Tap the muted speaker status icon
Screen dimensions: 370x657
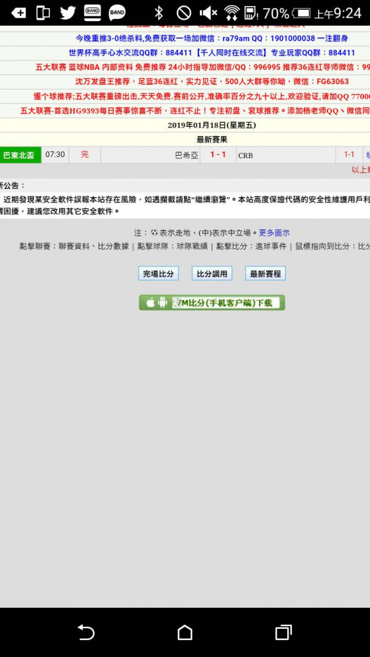(208, 13)
